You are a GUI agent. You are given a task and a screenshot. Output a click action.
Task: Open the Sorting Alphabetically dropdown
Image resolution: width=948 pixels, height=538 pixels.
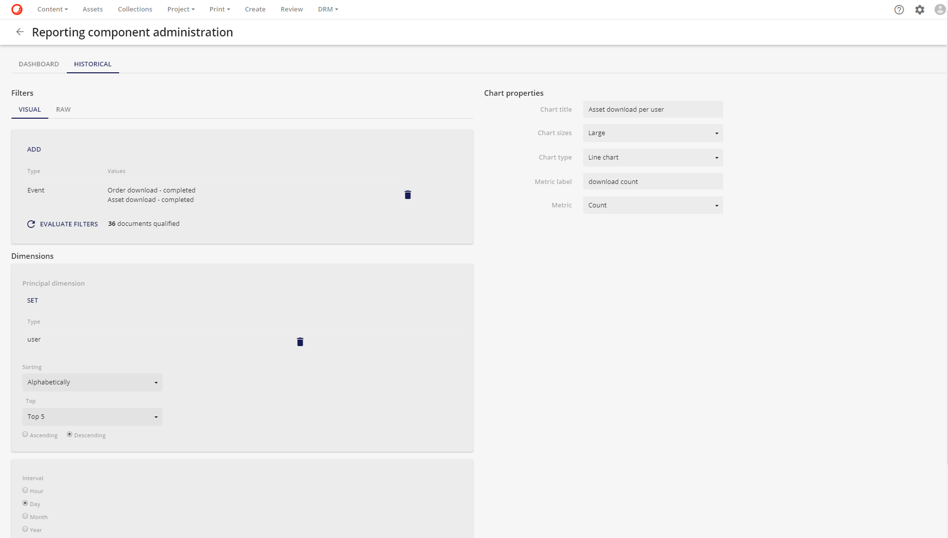tap(92, 382)
